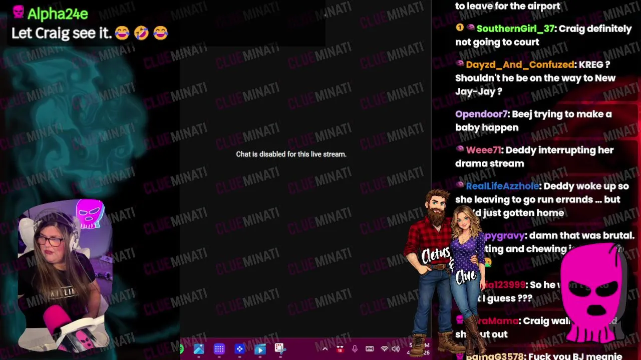Viewport: 641px width, 360px height.
Task: Open the media player app in taskbar
Action: (260, 349)
